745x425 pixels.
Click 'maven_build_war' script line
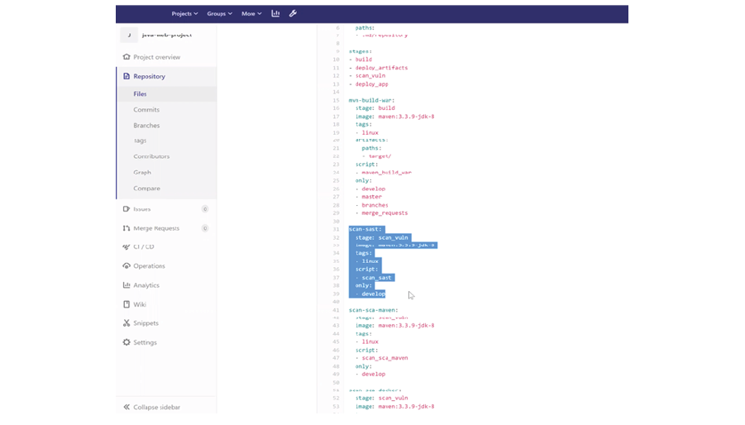click(x=386, y=172)
